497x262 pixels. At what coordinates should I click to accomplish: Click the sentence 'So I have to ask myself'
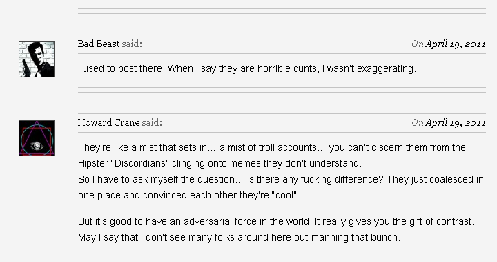[x=231, y=179]
